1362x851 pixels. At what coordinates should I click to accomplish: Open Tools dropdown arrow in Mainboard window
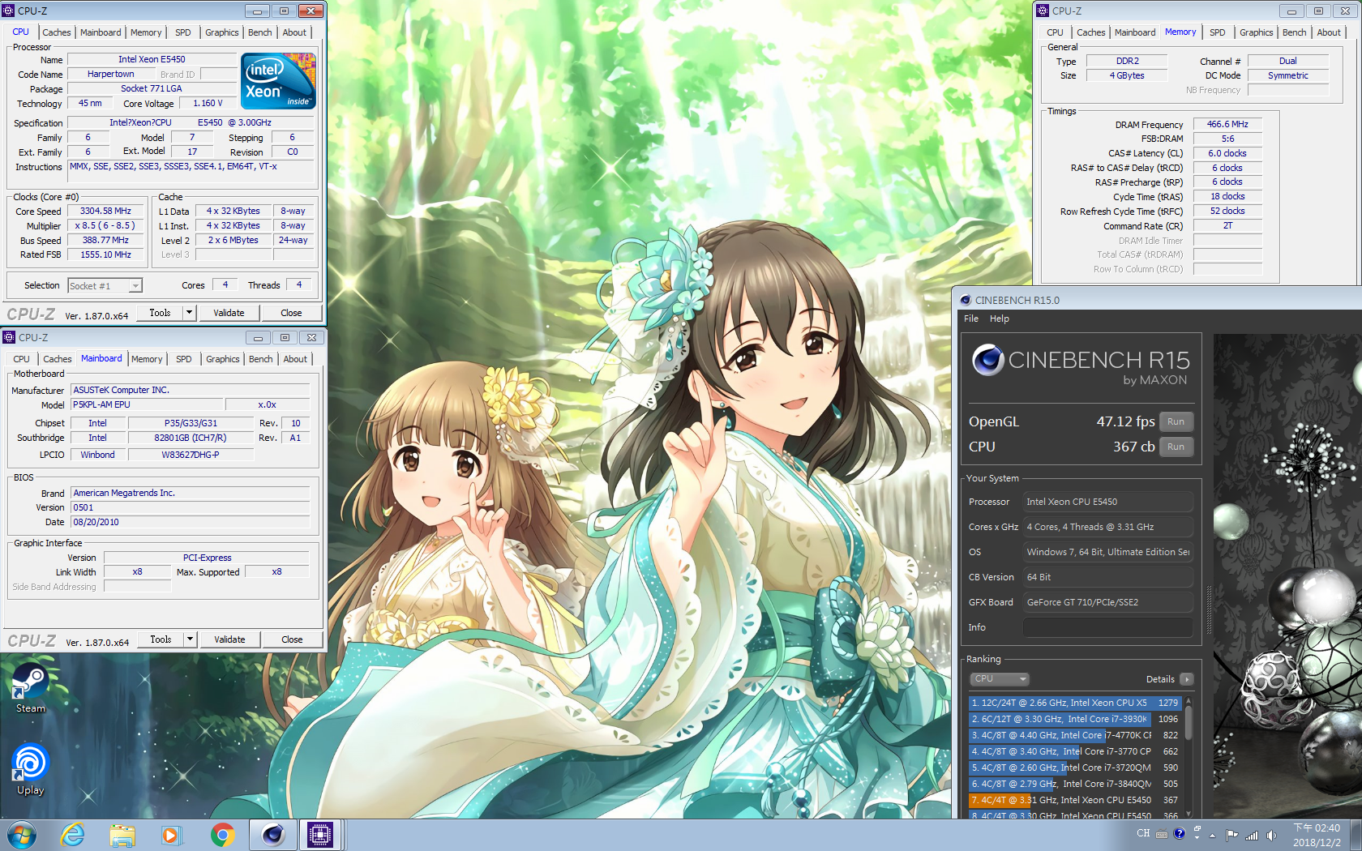(x=190, y=639)
